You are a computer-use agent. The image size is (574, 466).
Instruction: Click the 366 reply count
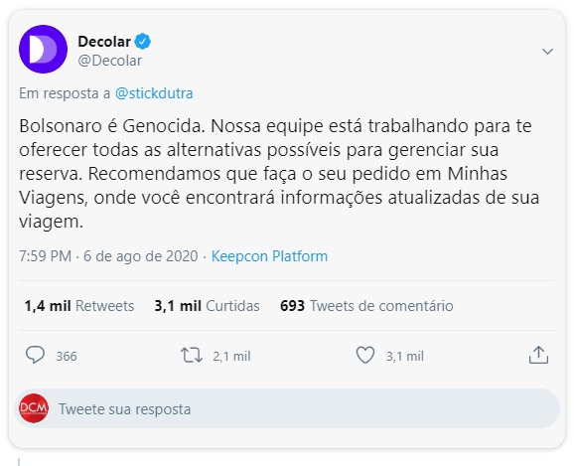(x=67, y=356)
